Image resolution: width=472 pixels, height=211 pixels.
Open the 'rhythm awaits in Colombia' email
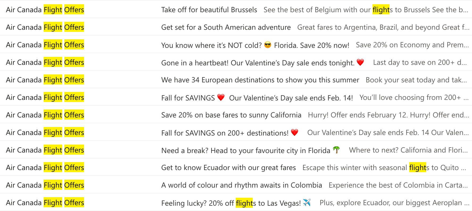click(236, 185)
